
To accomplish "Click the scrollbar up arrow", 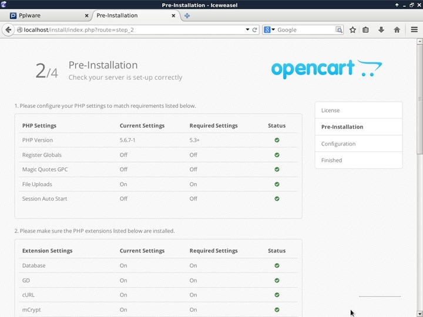I will coord(419,41).
